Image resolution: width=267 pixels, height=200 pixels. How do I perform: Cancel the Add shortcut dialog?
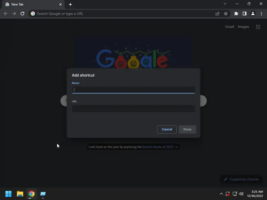tap(167, 129)
